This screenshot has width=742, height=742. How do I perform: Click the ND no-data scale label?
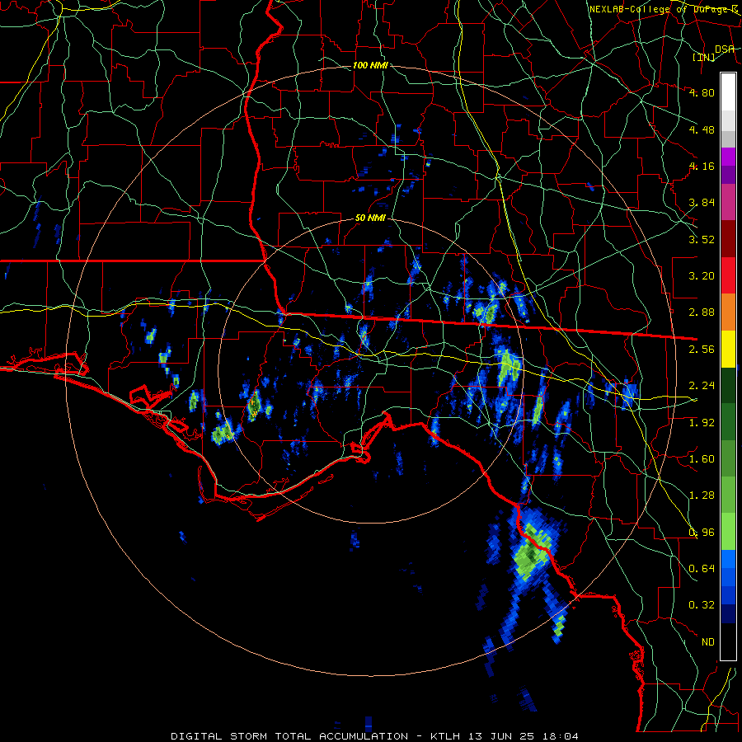pos(708,642)
